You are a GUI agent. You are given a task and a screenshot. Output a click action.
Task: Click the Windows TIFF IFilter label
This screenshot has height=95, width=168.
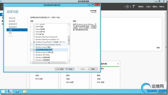(43, 55)
